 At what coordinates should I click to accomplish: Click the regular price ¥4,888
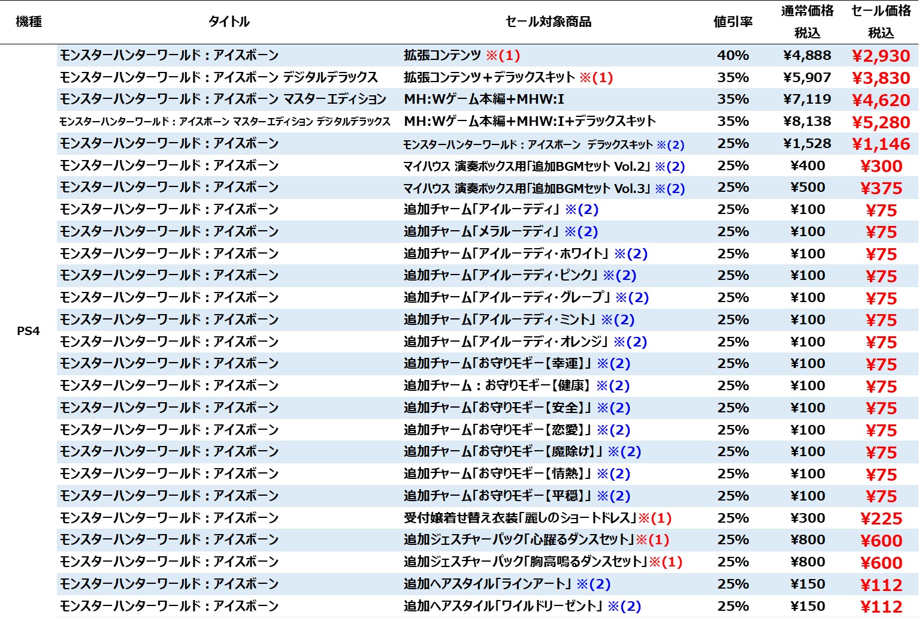coord(807,55)
